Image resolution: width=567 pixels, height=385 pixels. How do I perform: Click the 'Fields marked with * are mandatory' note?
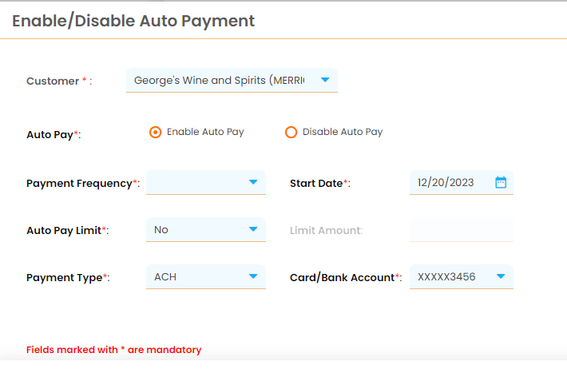click(x=114, y=350)
